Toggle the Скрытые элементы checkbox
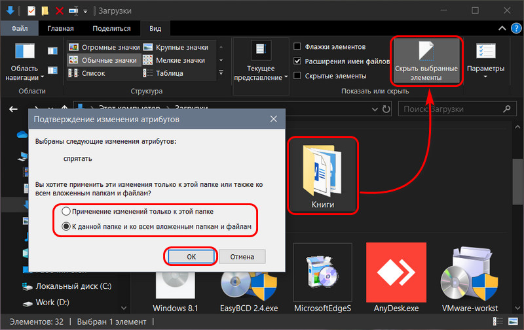Image resolution: width=524 pixels, height=330 pixels. click(297, 76)
